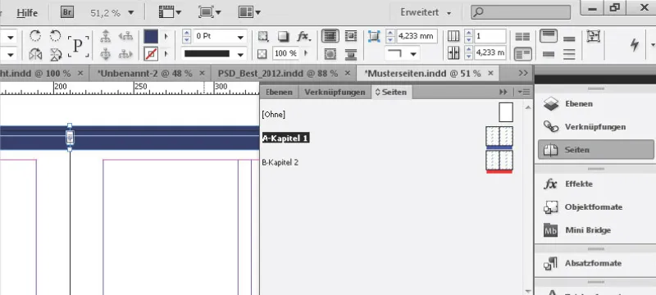This screenshot has height=295, width=656.
Task: Switch to the Verknüpfungen panel tab
Action: (x=335, y=92)
